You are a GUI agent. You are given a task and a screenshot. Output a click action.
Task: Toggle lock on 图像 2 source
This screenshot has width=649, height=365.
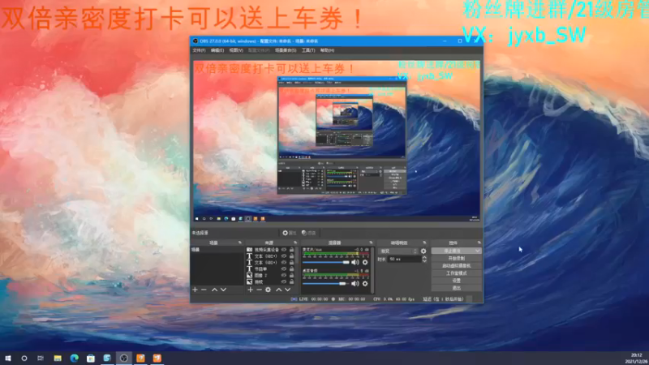[292, 275]
